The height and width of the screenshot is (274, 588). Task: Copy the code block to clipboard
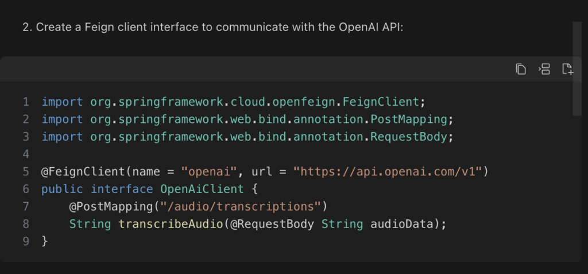click(x=520, y=69)
